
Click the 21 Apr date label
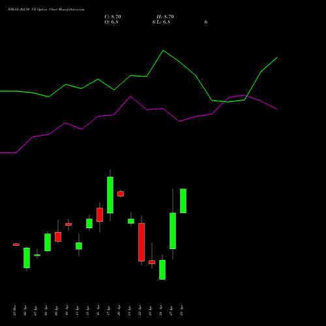(129, 310)
